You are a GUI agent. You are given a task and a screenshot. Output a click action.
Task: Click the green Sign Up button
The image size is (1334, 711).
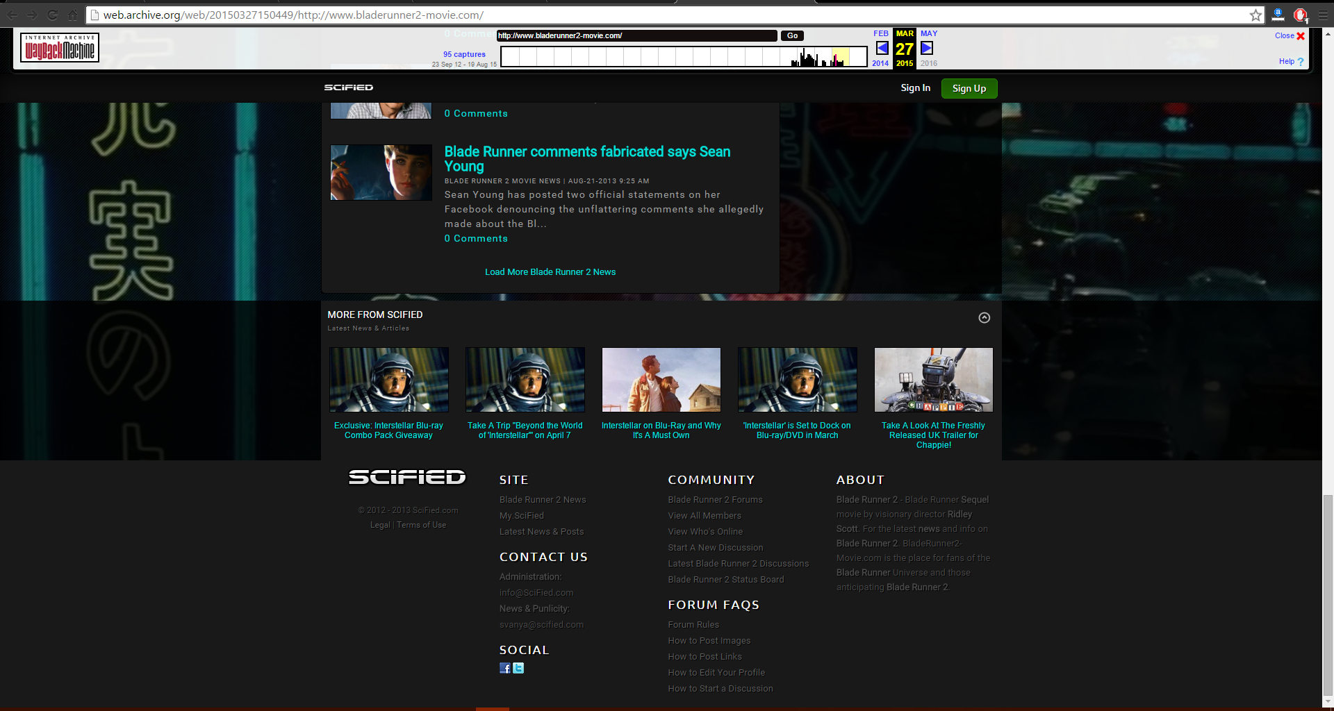969,88
